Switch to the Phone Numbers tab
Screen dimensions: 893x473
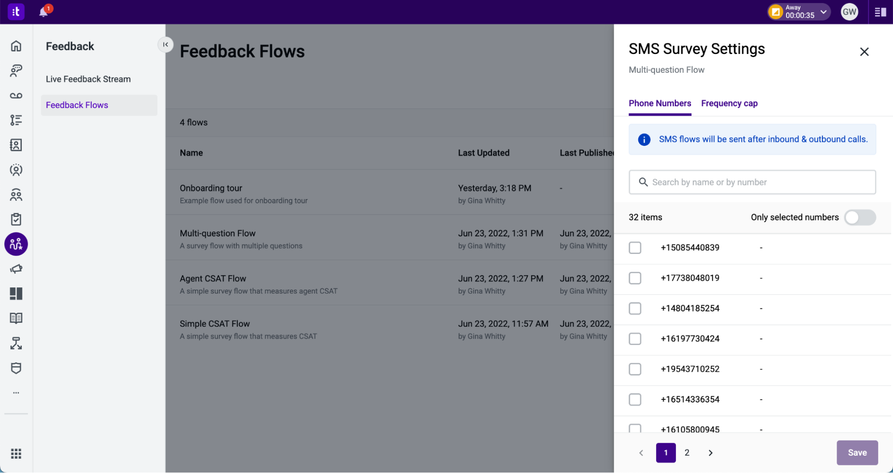[659, 104]
